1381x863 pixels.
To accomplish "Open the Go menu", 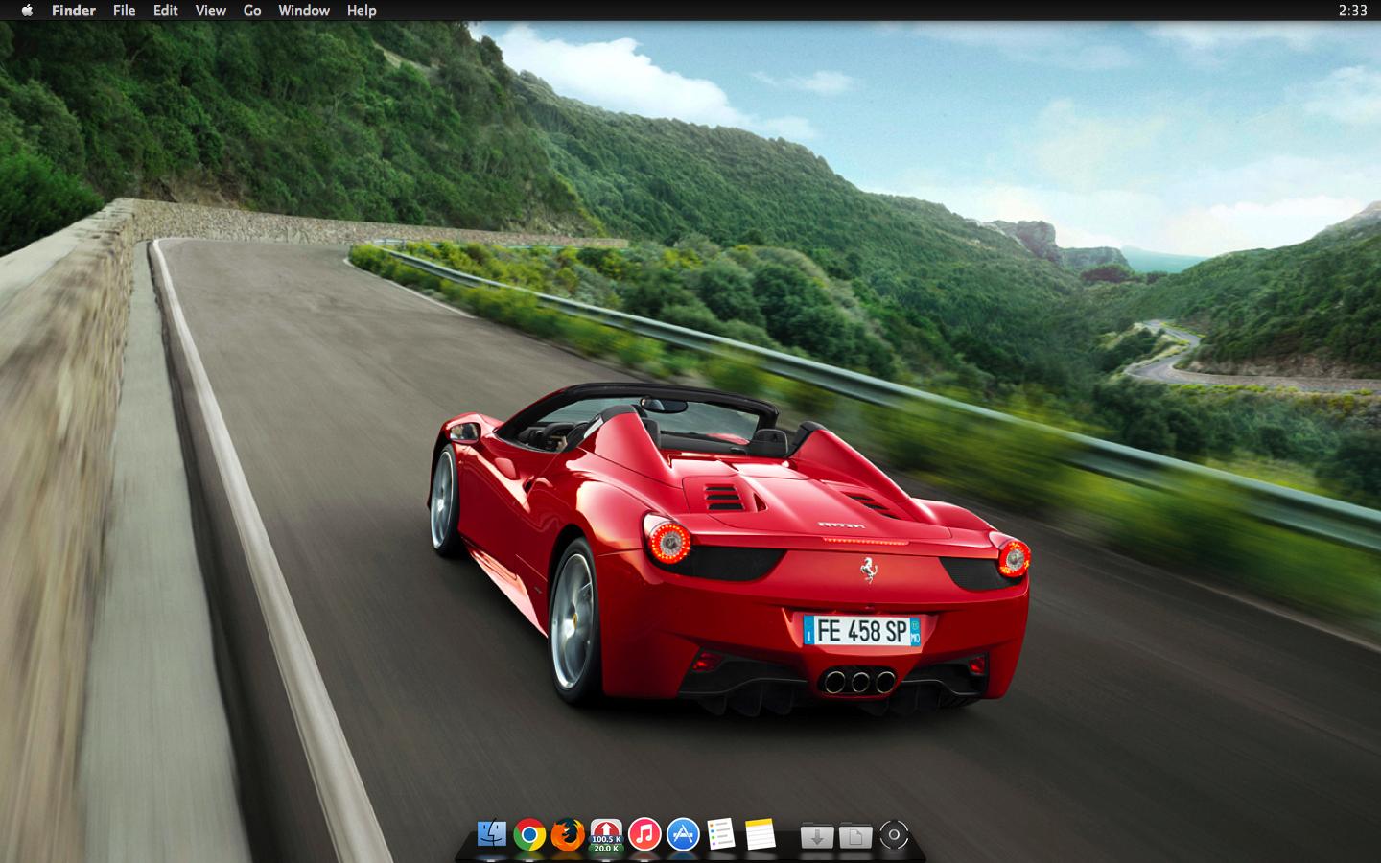I will tap(252, 11).
